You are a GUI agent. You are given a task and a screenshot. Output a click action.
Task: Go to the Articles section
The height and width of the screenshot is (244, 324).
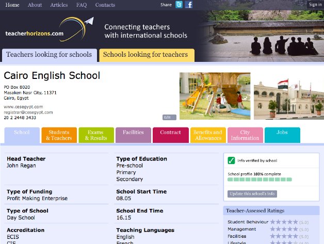pos(59,5)
